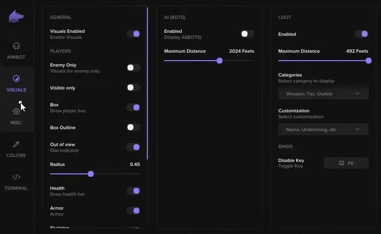Switch to the TERMINAL tab label
This screenshot has width=381, height=234.
16,188
